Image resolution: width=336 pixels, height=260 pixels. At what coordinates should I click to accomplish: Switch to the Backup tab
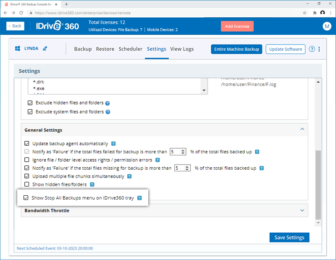tap(83, 49)
